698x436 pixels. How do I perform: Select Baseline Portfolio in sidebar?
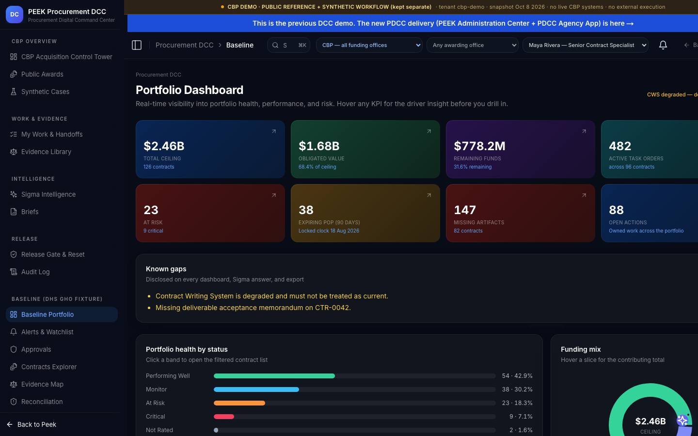pyautogui.click(x=62, y=314)
